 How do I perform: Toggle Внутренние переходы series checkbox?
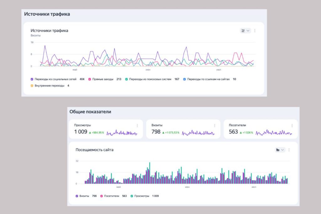click(32, 86)
